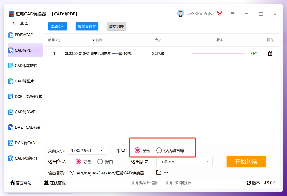Click the red VIP diamond icon
287x196 pixels.
219,13
